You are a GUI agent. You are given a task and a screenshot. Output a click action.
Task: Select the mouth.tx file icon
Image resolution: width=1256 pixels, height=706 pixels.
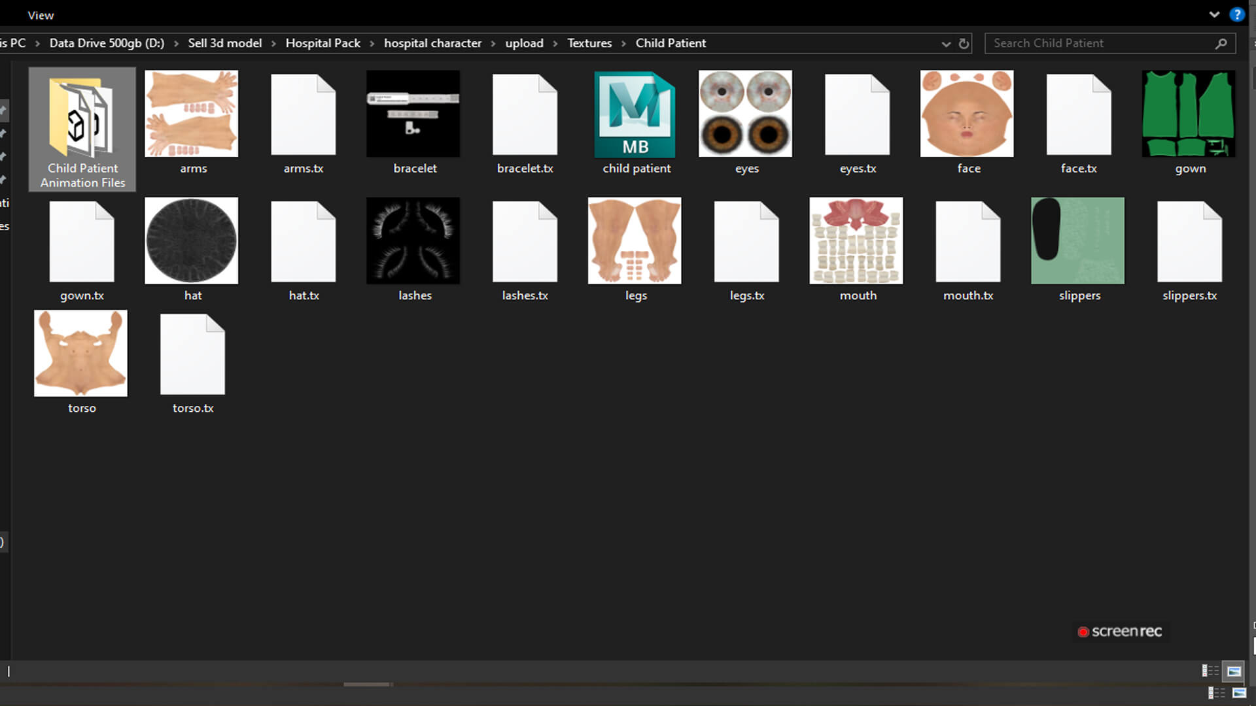(x=968, y=241)
